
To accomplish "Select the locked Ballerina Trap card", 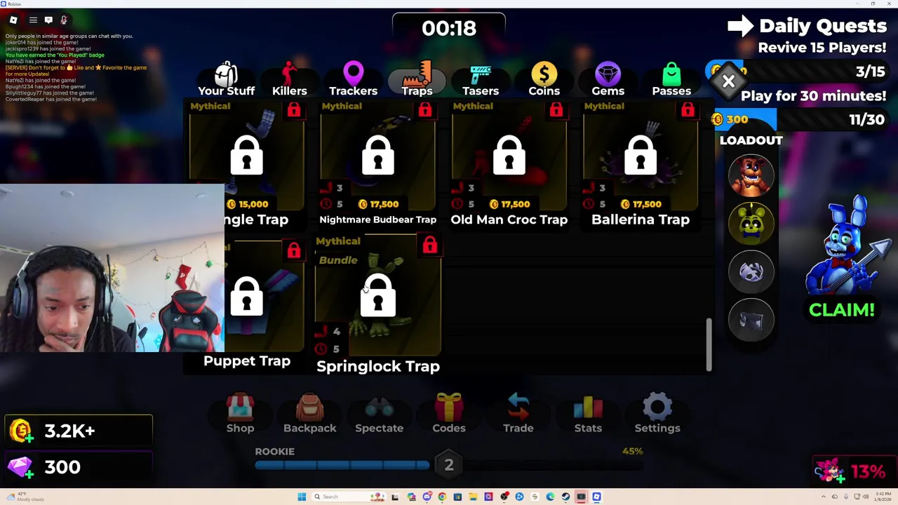I will click(641, 163).
